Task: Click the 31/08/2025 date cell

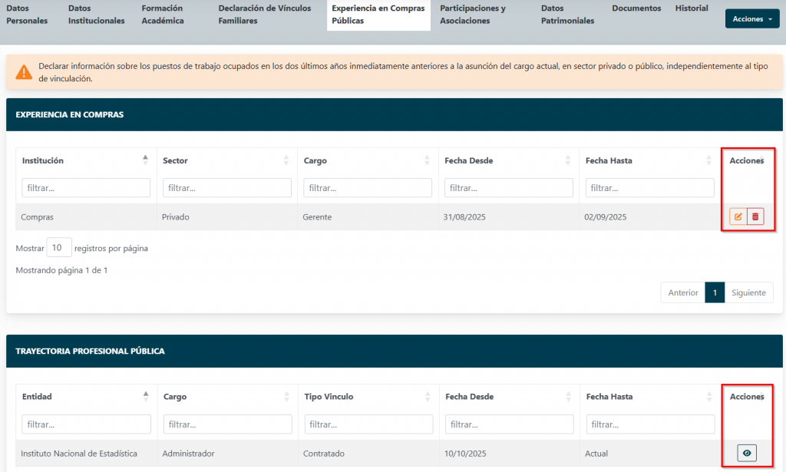Action: 509,217
